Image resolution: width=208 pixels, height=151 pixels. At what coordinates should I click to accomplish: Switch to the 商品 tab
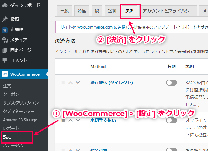pos(82,11)
